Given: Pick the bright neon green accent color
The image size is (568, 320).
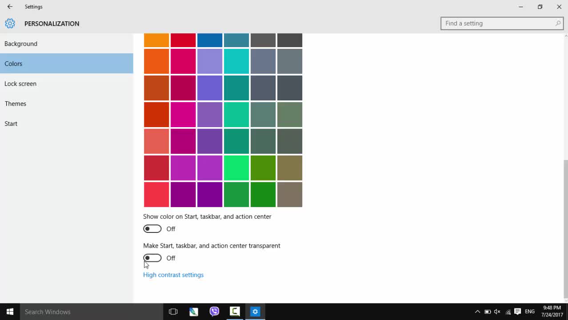Looking at the screenshot, I should [x=236, y=168].
